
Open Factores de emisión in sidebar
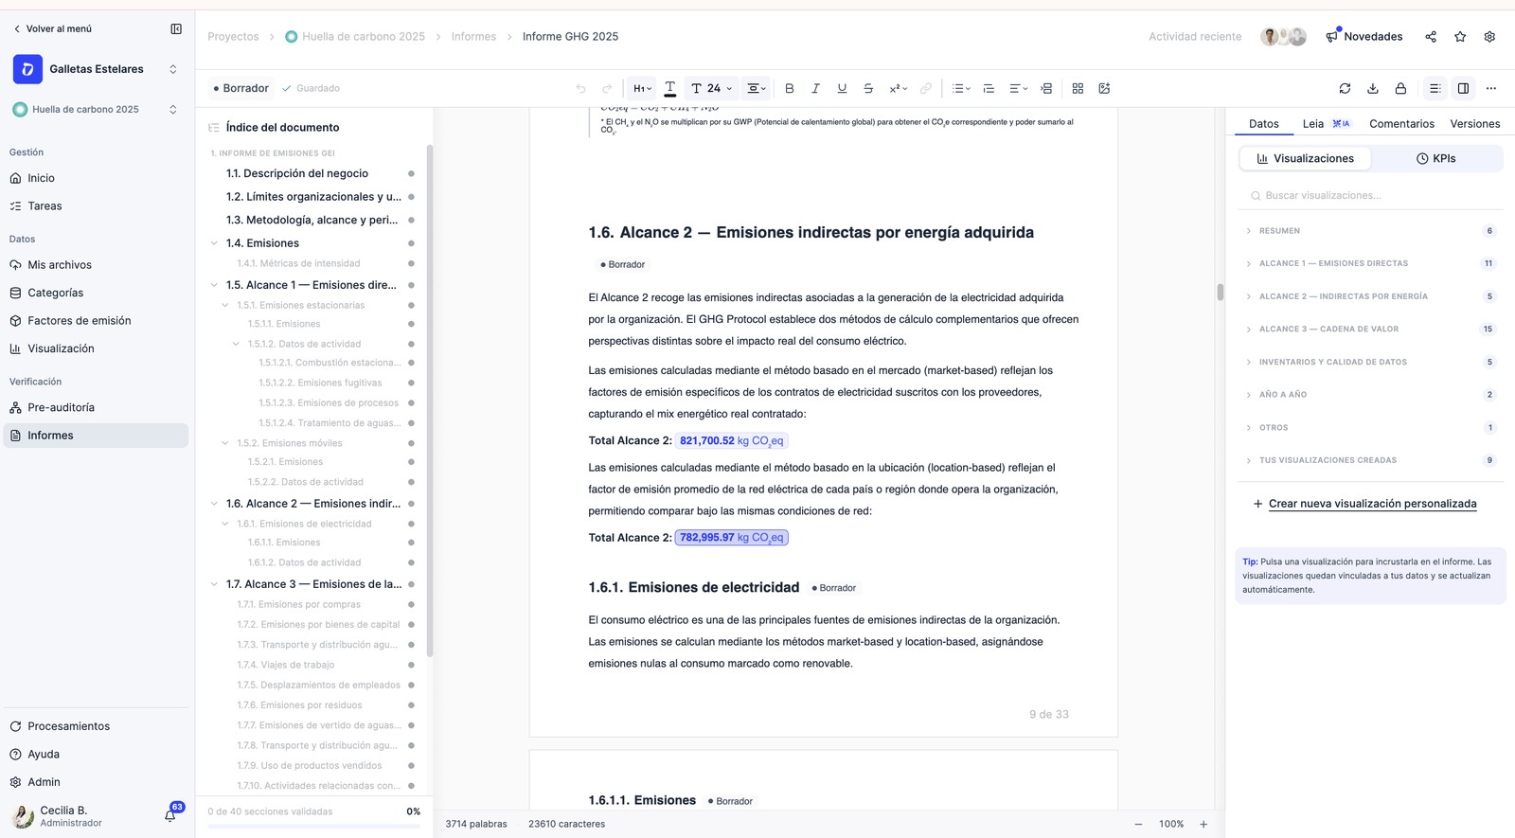96,320
